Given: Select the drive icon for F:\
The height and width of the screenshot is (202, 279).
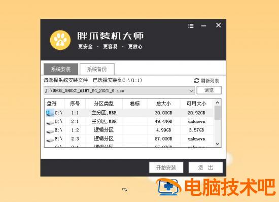Looking at the screenshot, I should (50, 140).
